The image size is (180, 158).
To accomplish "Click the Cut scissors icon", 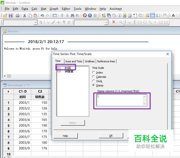I will [x=24, y=15].
